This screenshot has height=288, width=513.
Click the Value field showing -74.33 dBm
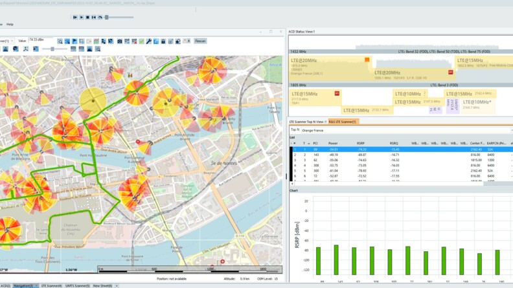point(41,40)
